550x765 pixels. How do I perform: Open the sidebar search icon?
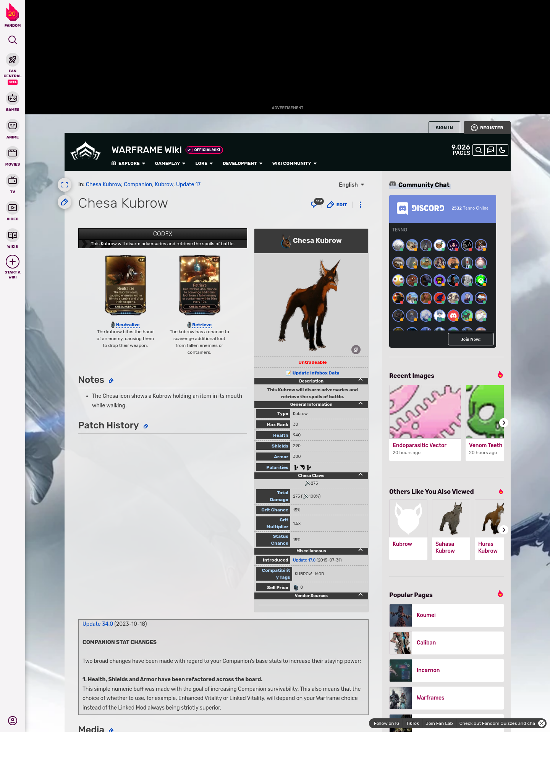[x=13, y=40]
